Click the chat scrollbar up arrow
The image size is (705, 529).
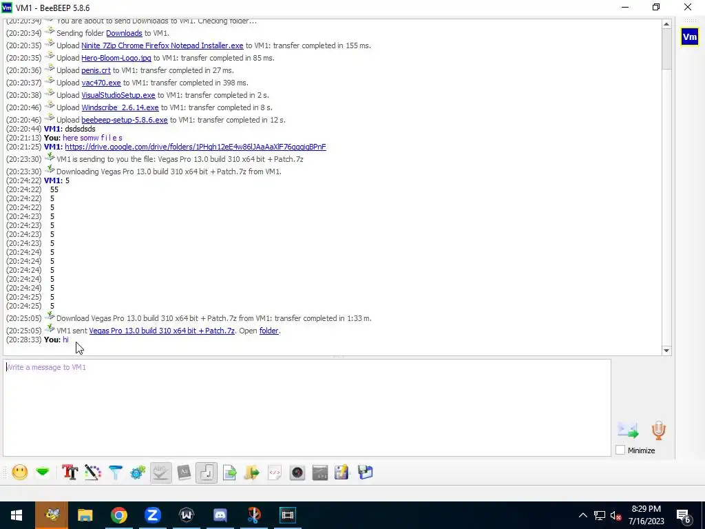pos(666,24)
